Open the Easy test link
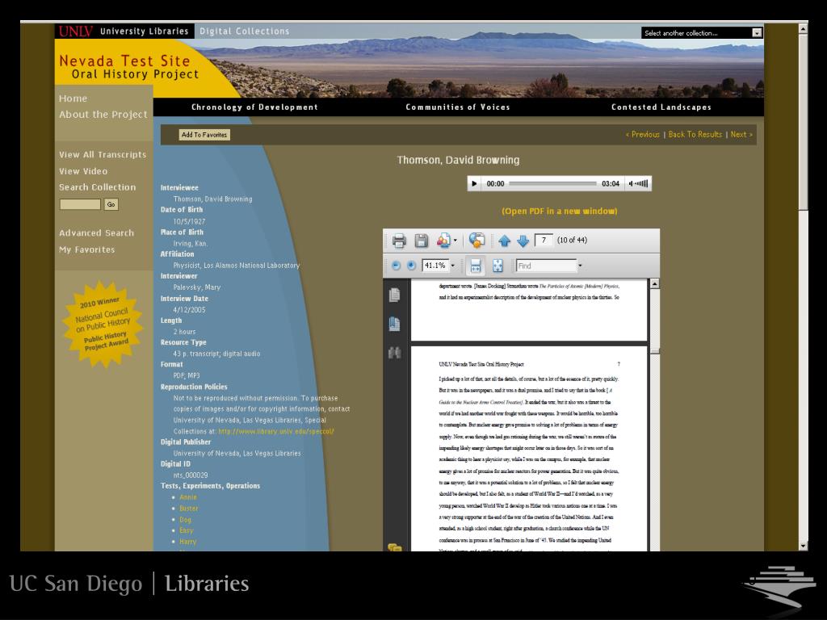Image resolution: width=827 pixels, height=620 pixels. 187,530
